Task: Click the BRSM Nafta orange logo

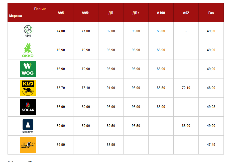Action: coord(28,145)
